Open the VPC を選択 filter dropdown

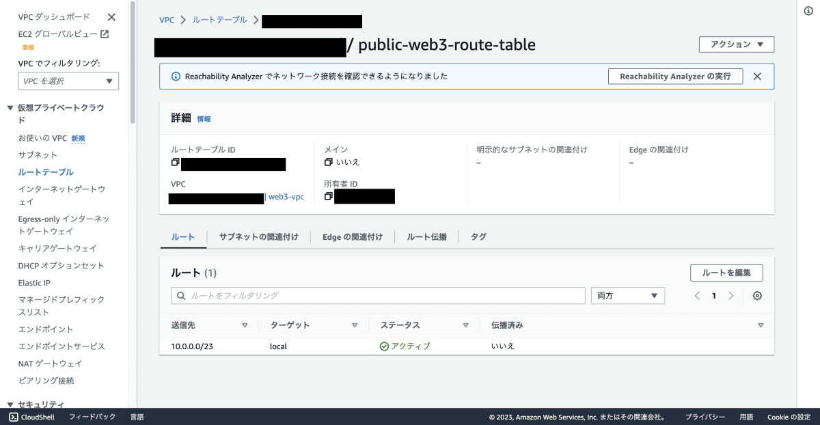(x=68, y=81)
